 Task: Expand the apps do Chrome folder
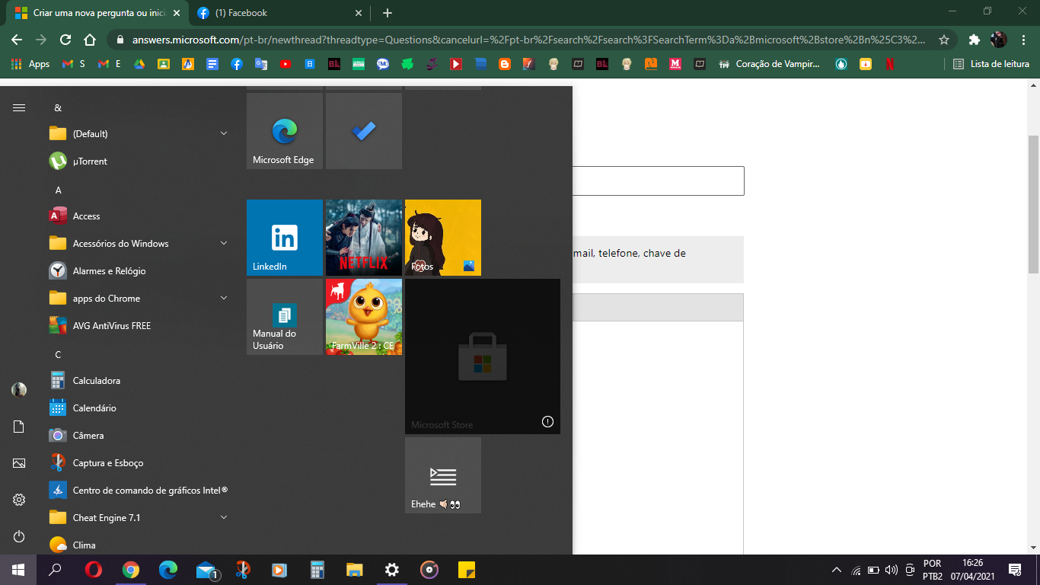coord(137,299)
